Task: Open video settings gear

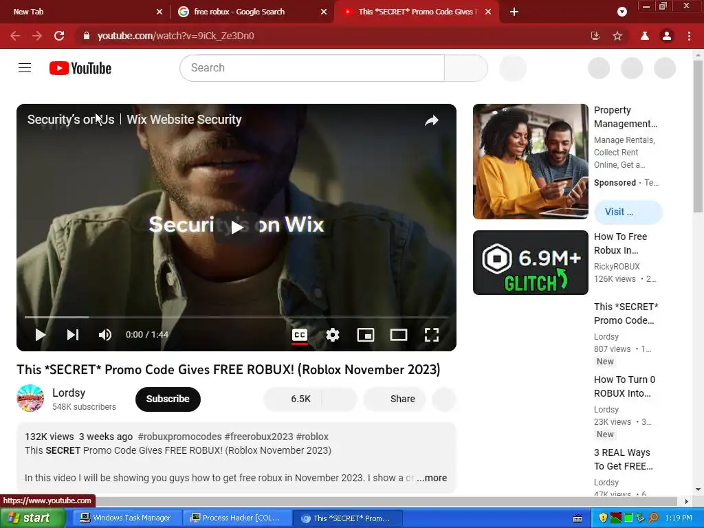Action: coord(333,335)
